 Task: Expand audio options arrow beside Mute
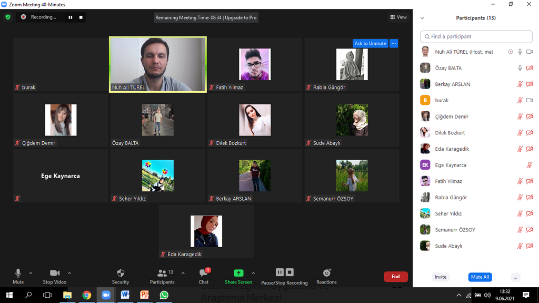tap(31, 273)
